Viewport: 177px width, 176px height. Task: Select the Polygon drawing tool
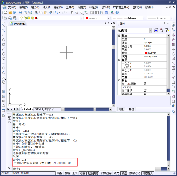[4, 40]
